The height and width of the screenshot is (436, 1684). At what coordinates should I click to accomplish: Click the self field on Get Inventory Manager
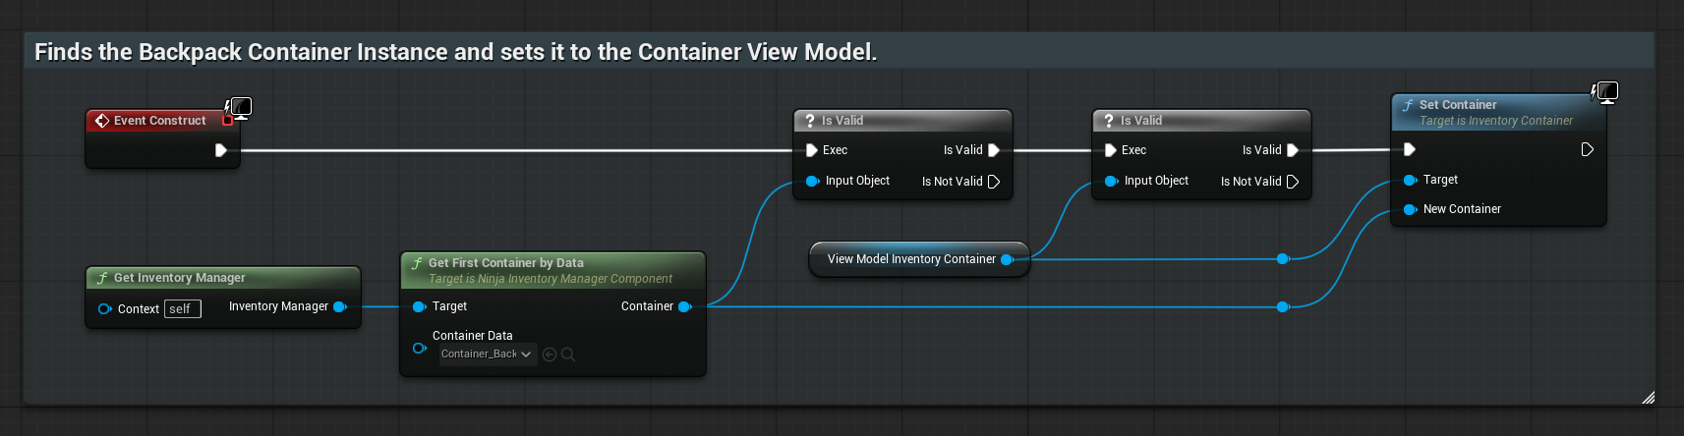pos(183,308)
